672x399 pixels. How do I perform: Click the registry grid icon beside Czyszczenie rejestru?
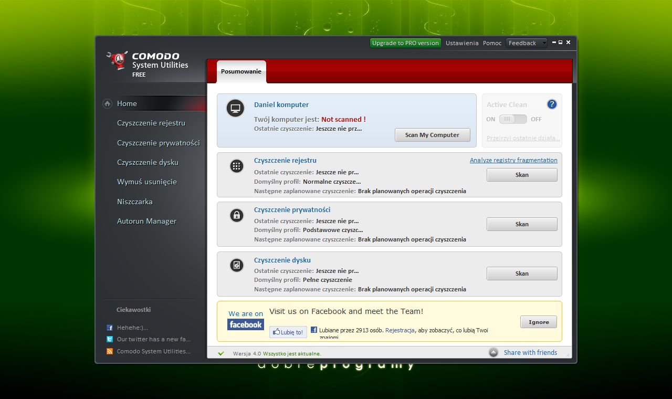tap(236, 166)
